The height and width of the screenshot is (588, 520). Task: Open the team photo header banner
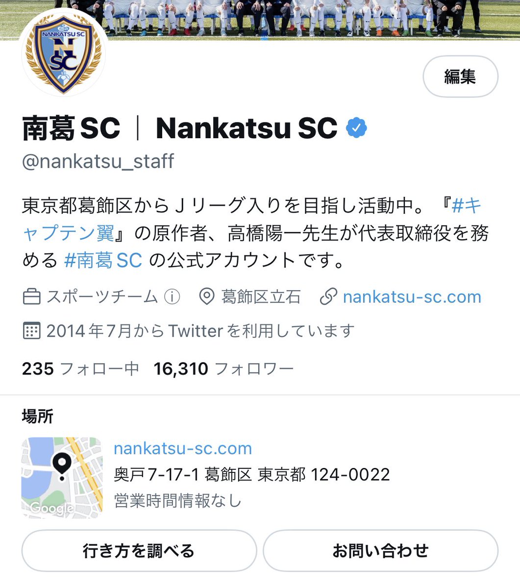260,20
